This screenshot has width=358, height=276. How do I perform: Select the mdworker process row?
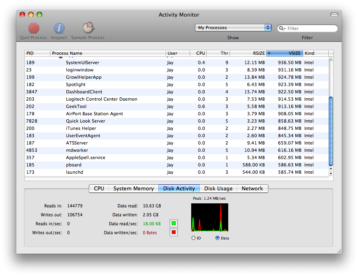coord(177,150)
